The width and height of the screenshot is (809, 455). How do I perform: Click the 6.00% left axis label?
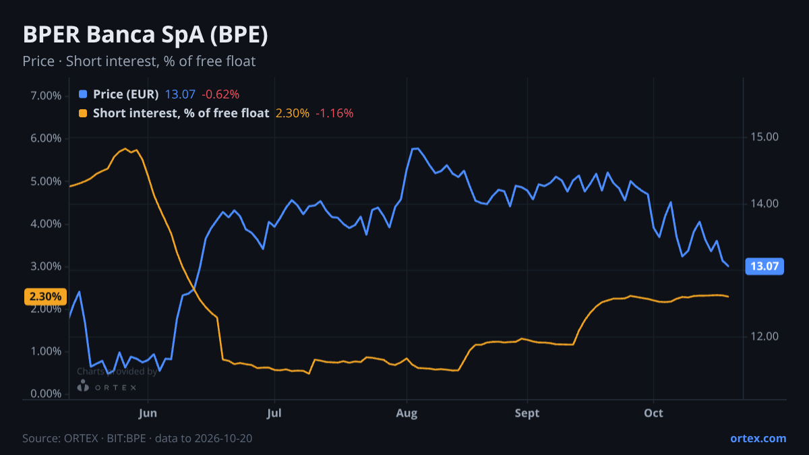(47, 138)
